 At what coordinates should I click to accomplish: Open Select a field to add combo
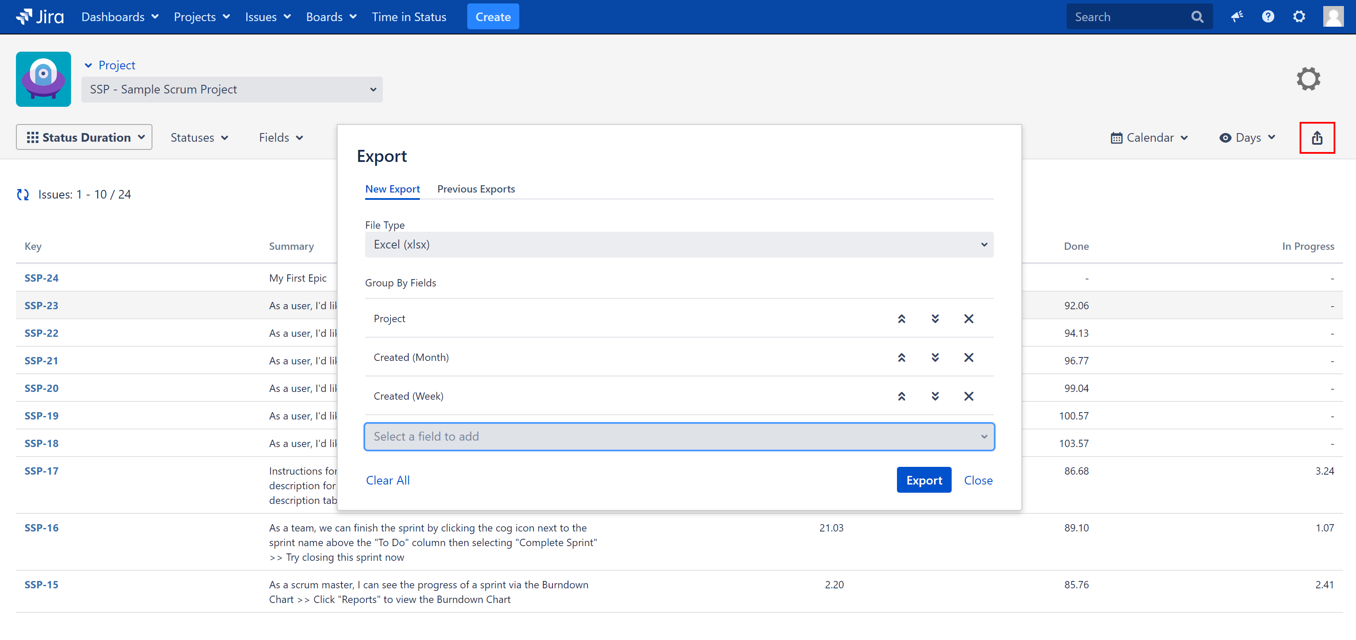(679, 436)
